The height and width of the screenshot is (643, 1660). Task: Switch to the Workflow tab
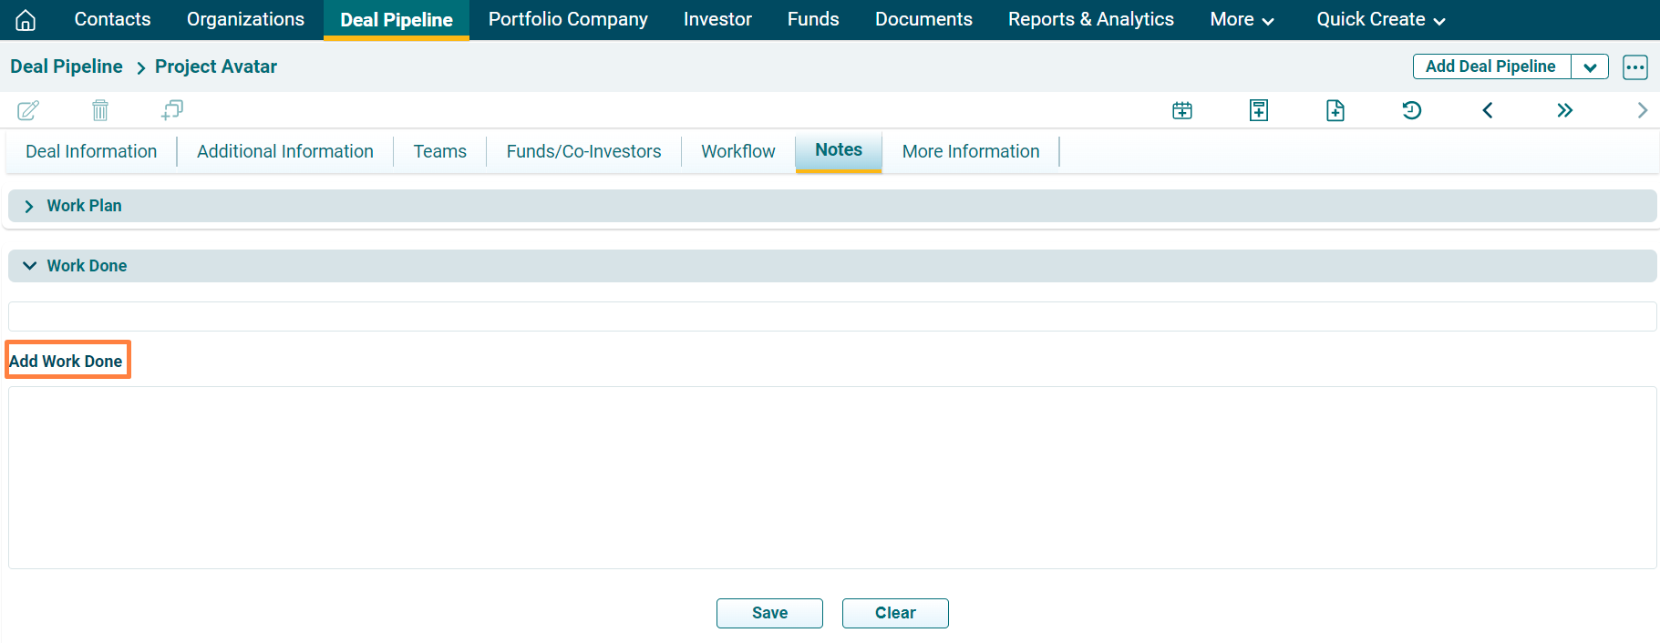point(737,151)
